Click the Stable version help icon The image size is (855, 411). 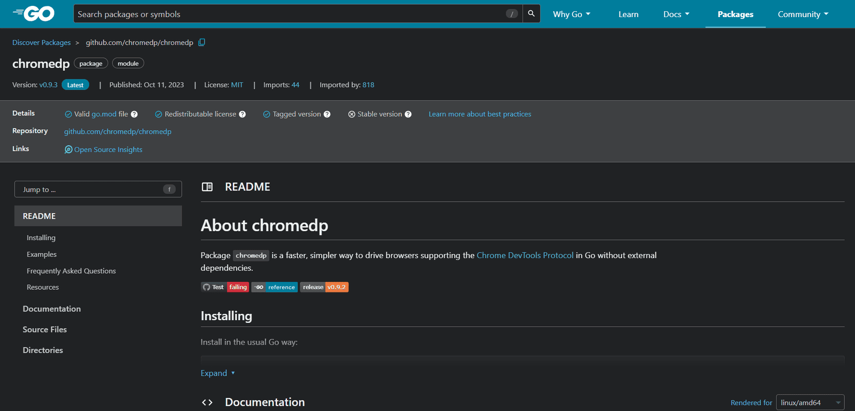[x=408, y=114]
